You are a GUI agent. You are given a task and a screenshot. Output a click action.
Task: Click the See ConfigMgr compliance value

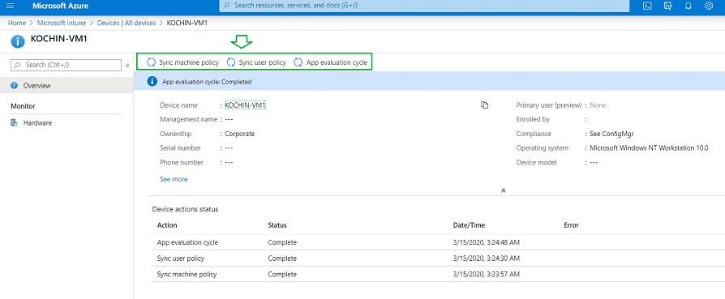tap(611, 134)
